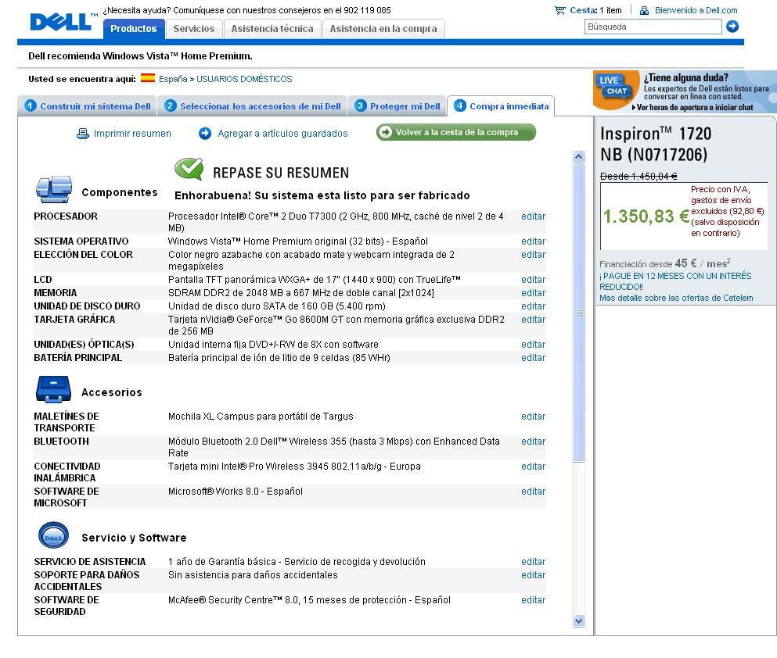
Task: Click the 1.350,83 € price text
Action: tap(646, 216)
